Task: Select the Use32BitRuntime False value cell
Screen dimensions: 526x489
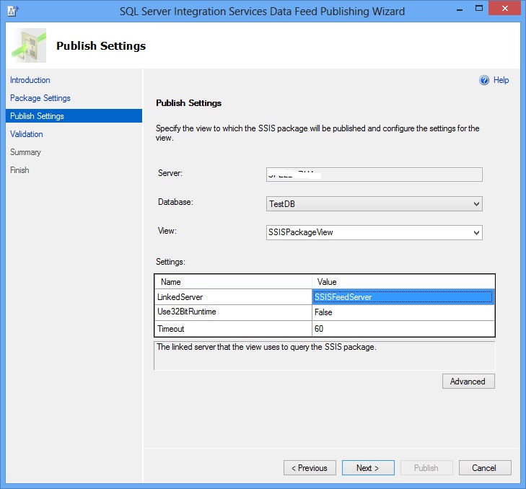Action: click(x=403, y=312)
